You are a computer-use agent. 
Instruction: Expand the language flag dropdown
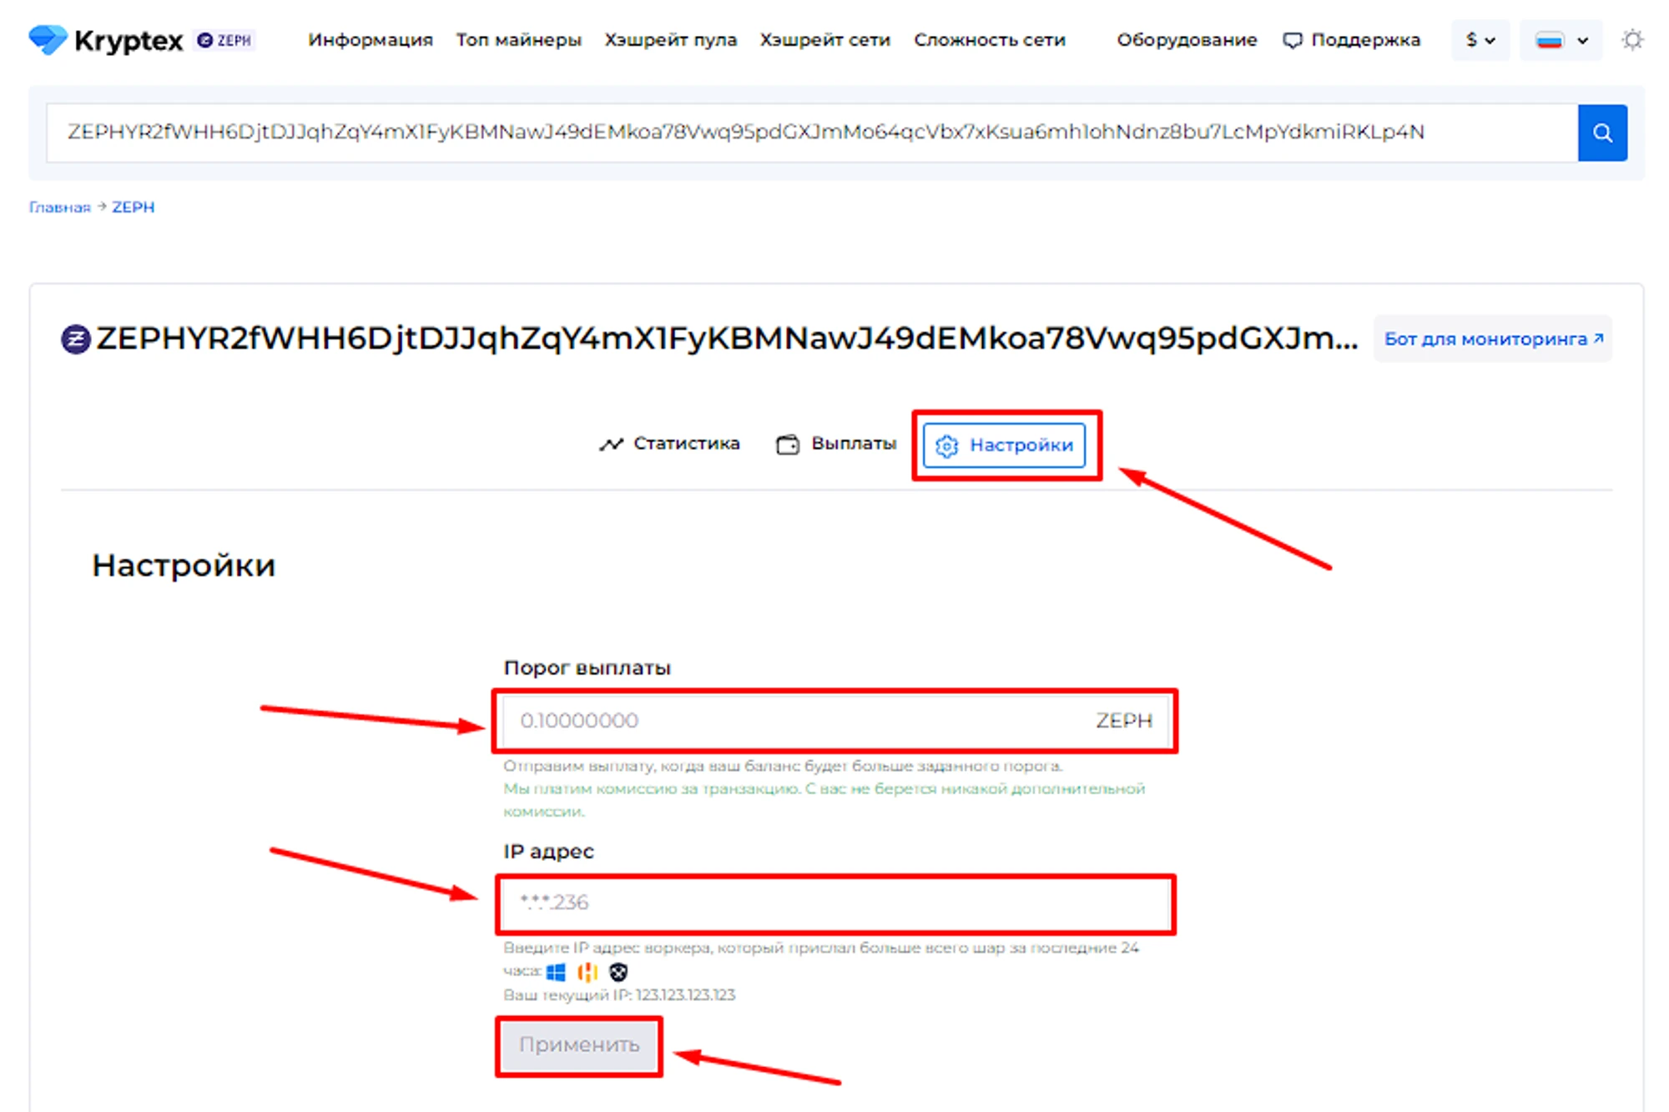click(1561, 40)
